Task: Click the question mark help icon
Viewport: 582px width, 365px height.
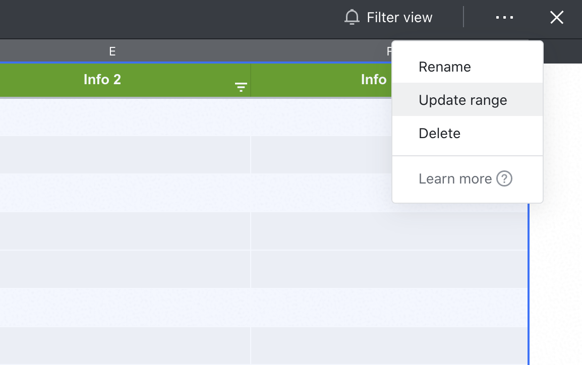Action: click(504, 178)
